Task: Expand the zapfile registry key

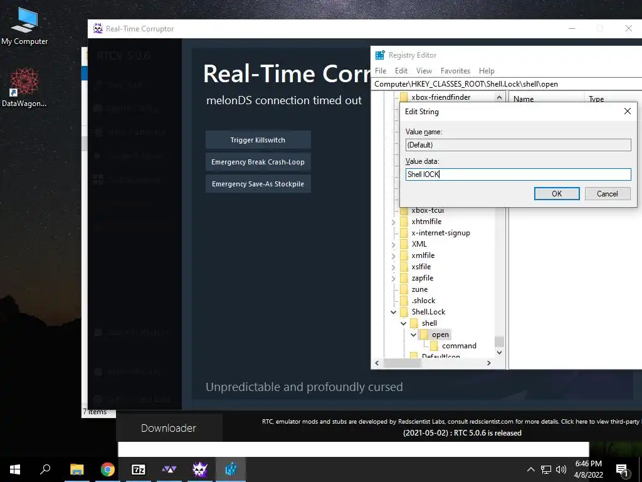Action: [394, 278]
